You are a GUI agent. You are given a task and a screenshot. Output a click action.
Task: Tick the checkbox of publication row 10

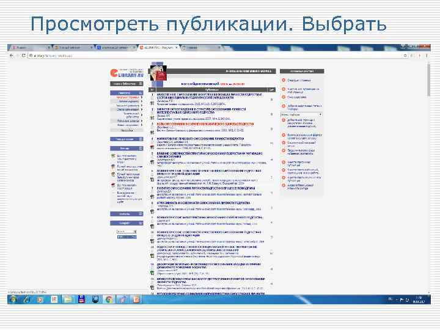152,236
